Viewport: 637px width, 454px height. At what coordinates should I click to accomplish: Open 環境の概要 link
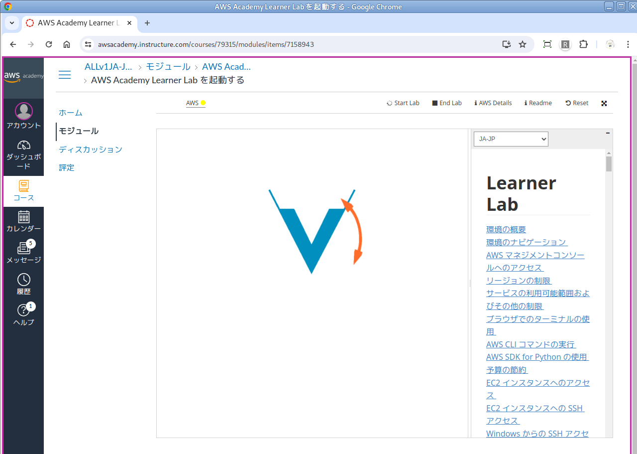(506, 229)
